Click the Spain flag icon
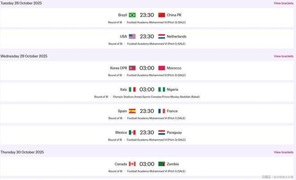This screenshot has width=296, height=180. (132, 111)
